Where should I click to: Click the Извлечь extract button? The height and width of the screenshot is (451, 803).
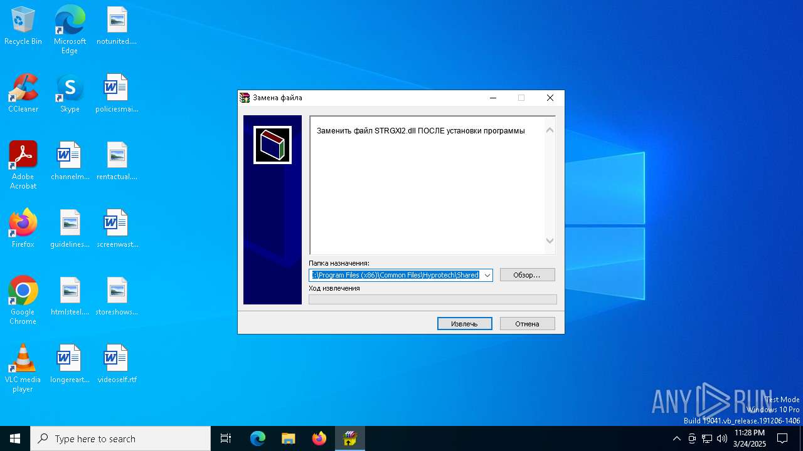pyautogui.click(x=465, y=324)
